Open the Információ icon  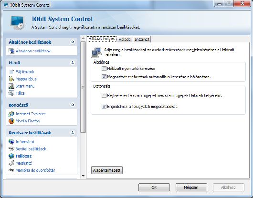11,142
